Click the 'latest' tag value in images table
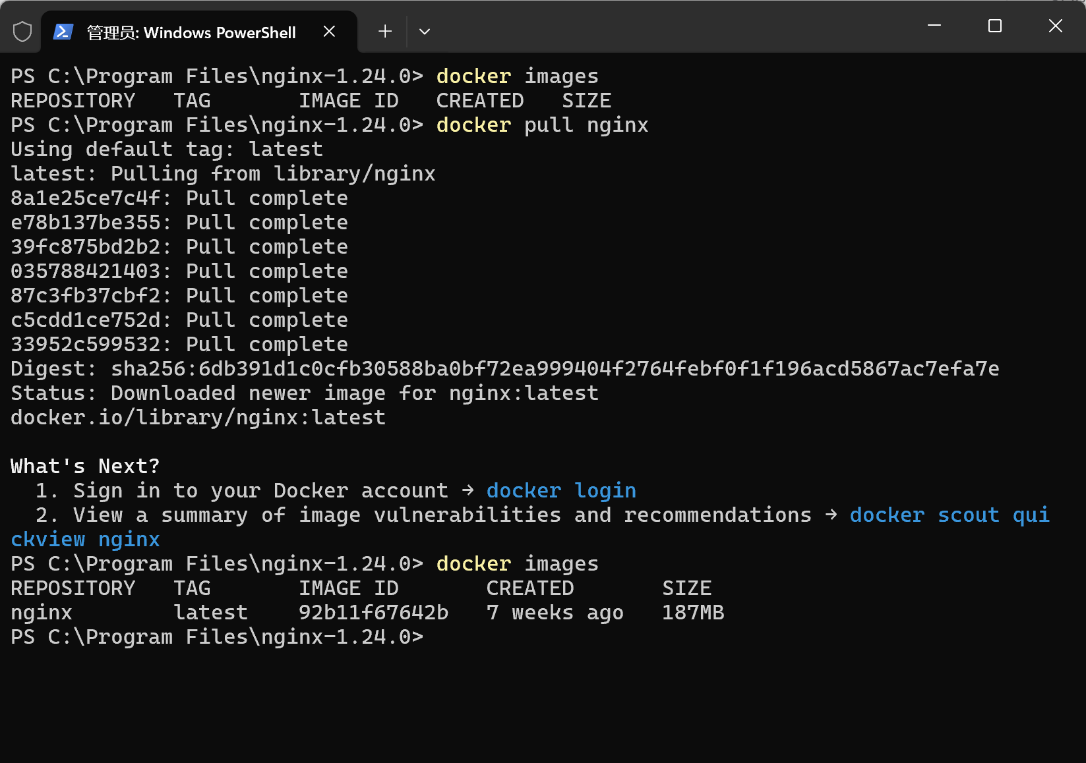The width and height of the screenshot is (1086, 763). point(210,613)
